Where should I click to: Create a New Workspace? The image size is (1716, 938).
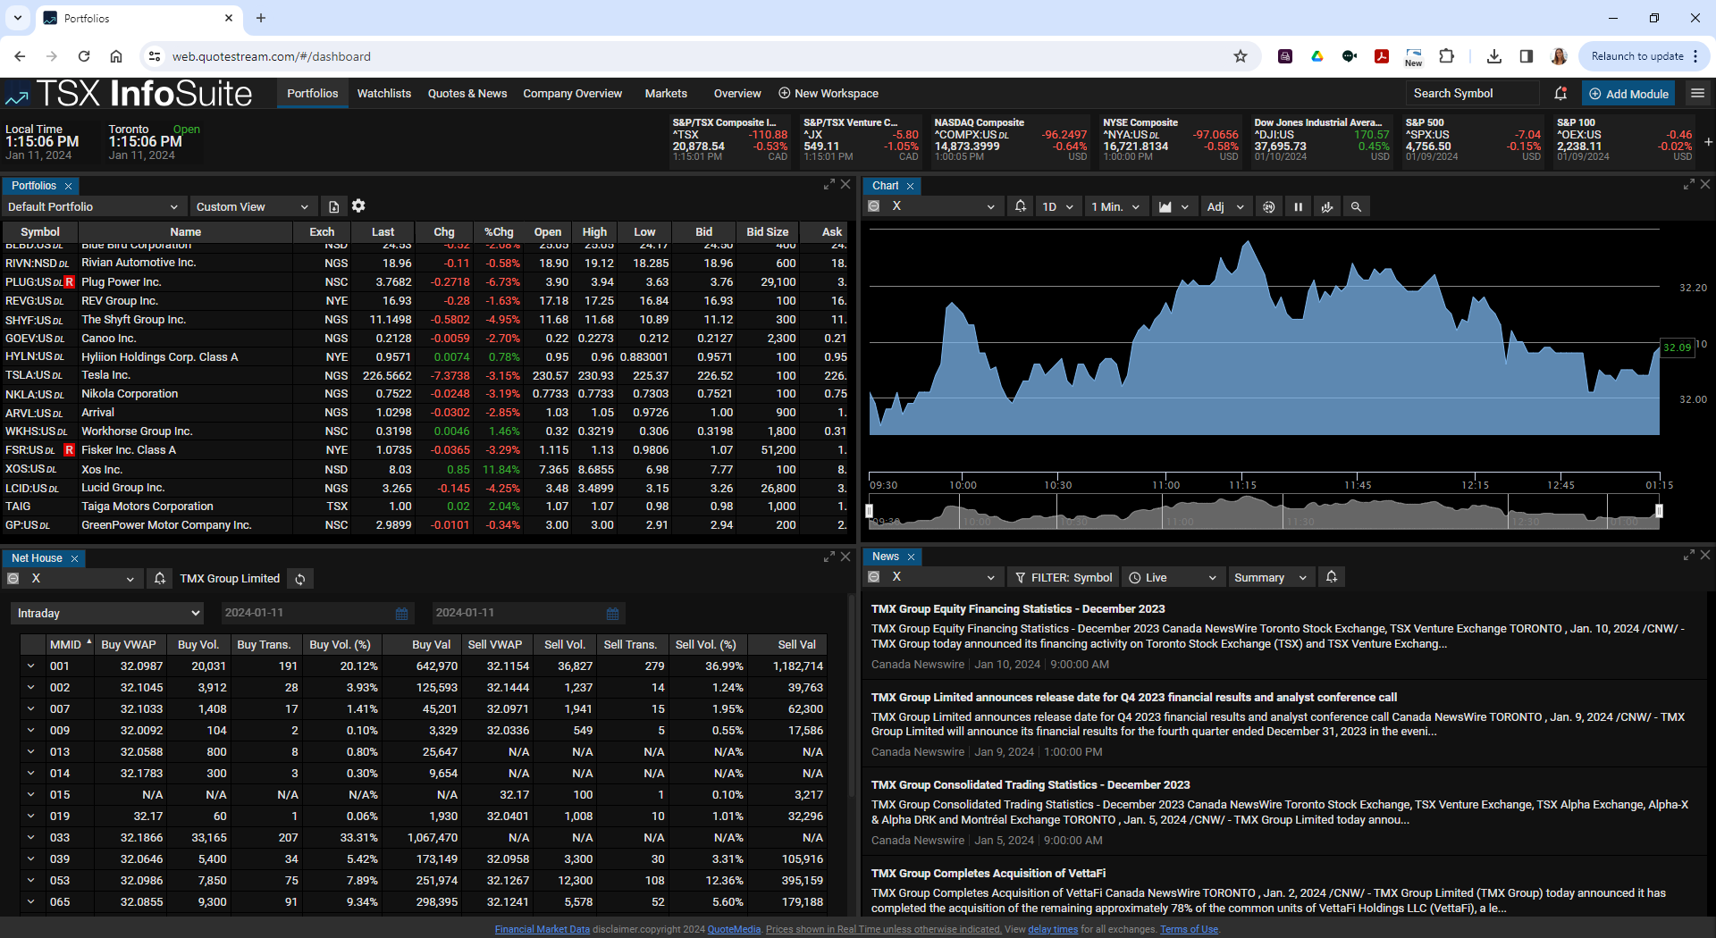[x=829, y=93]
